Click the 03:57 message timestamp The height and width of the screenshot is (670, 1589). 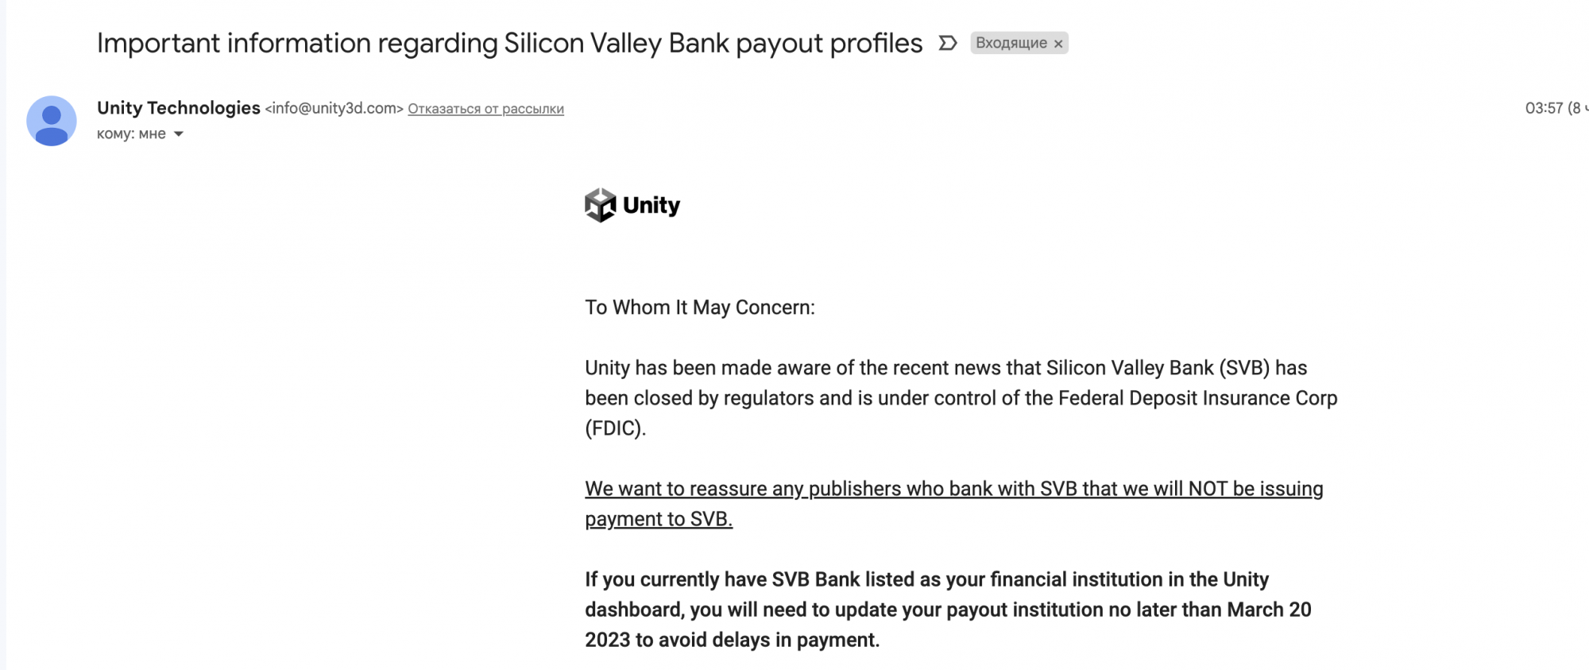1543,108
